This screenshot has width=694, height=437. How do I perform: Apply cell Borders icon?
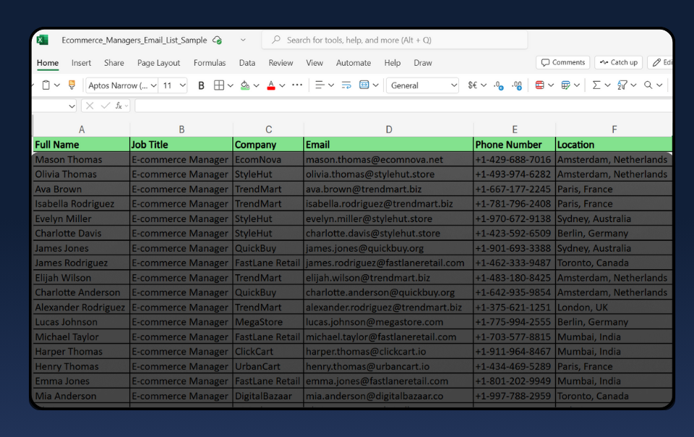(218, 85)
